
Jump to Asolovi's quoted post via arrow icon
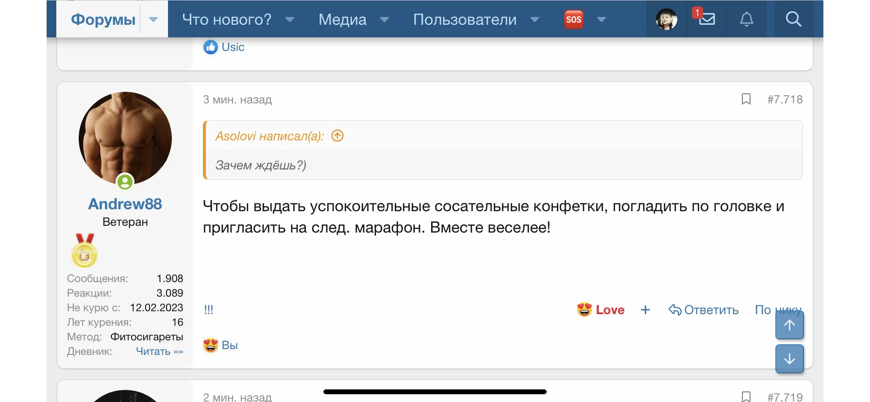coord(337,135)
